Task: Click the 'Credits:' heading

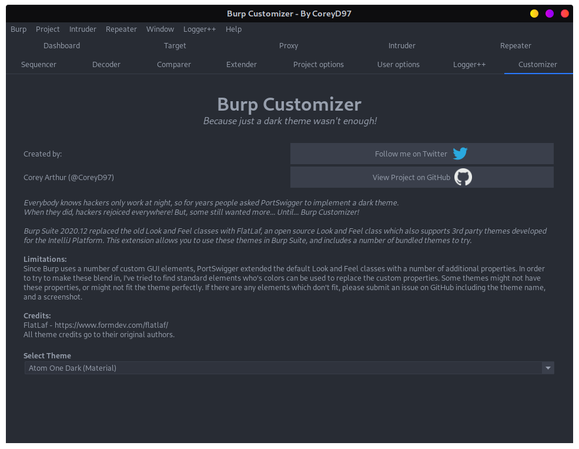Action: pyautogui.click(x=37, y=316)
